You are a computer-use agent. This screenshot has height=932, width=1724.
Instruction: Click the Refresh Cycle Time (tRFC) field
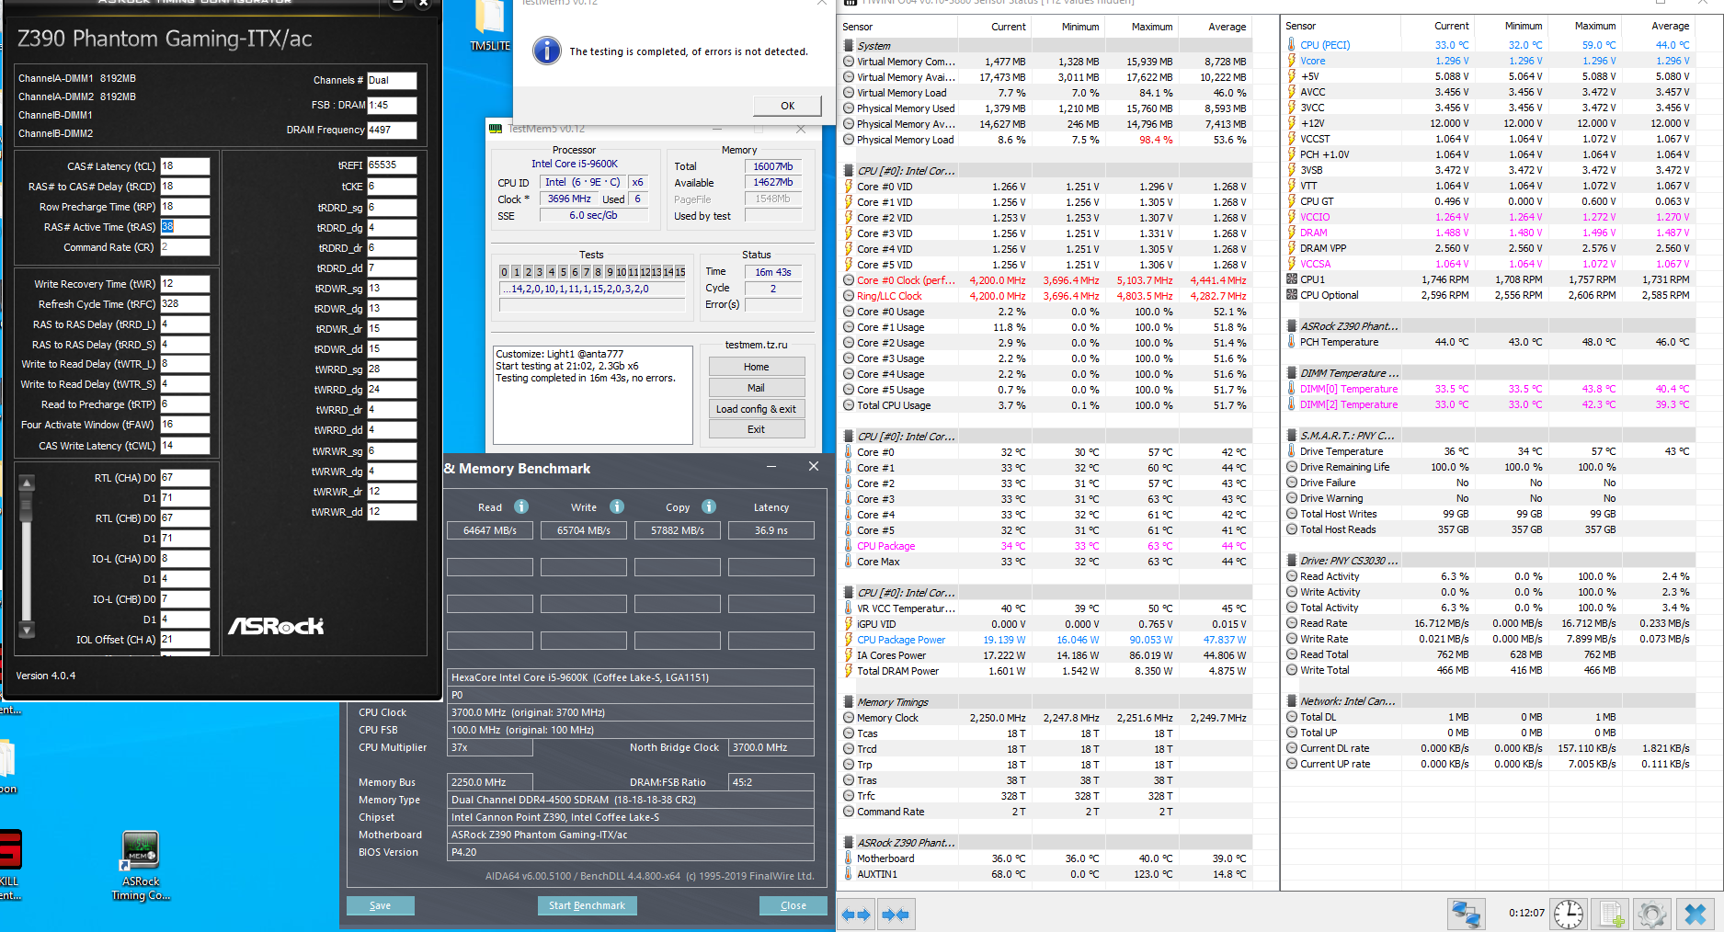186,304
